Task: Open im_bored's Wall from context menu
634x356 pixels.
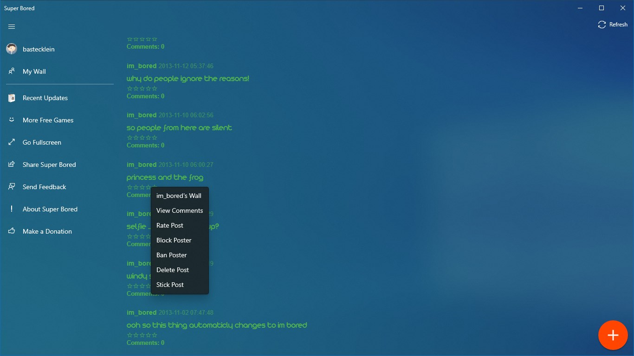Action: click(x=179, y=196)
